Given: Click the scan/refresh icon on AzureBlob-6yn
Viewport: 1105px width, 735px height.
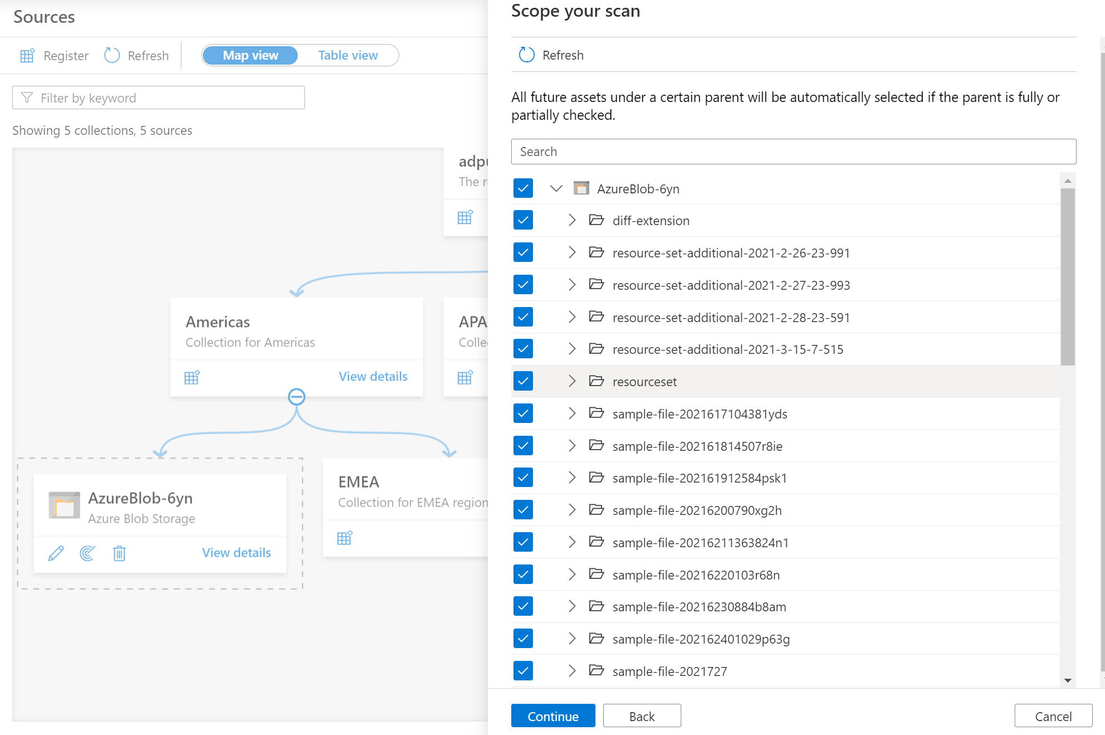Looking at the screenshot, I should point(88,552).
